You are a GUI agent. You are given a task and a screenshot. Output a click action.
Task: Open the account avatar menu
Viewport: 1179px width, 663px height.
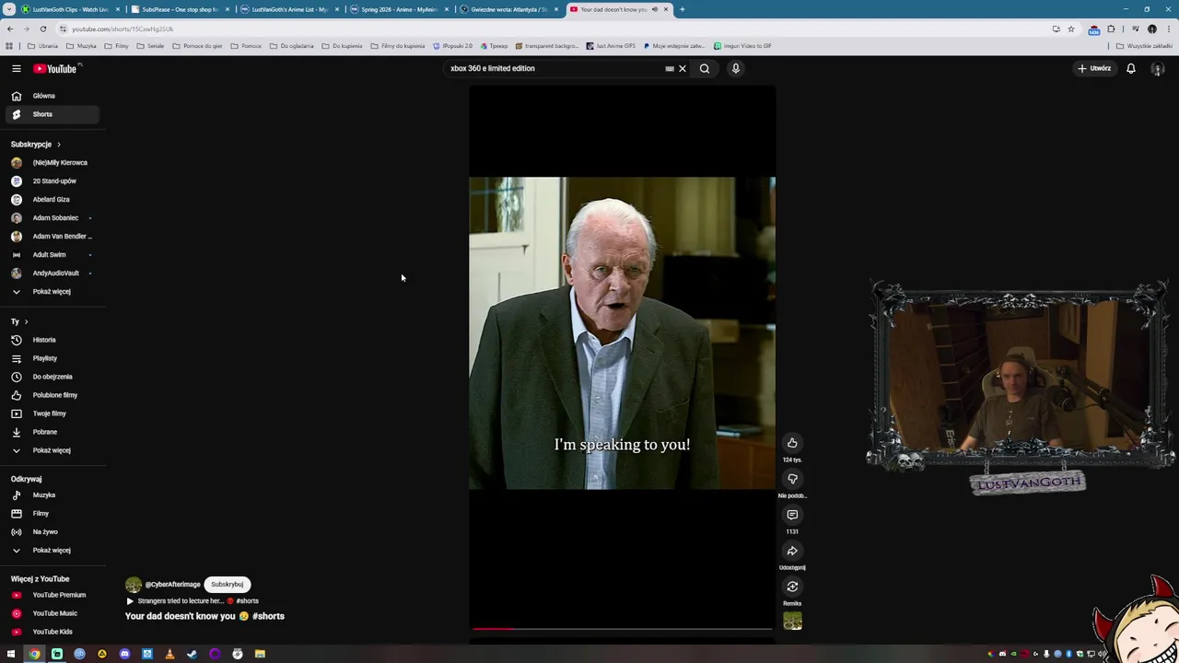click(1158, 68)
